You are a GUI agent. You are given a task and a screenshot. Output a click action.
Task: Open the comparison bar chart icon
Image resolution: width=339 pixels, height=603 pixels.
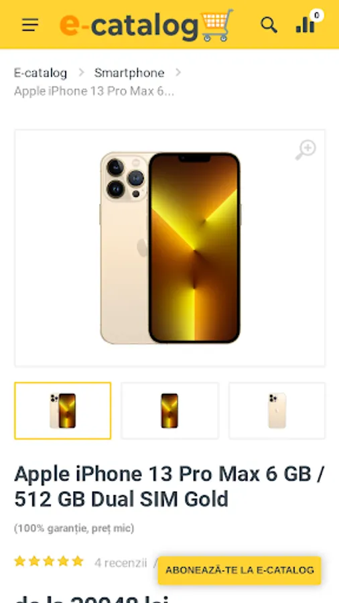pyautogui.click(x=306, y=25)
